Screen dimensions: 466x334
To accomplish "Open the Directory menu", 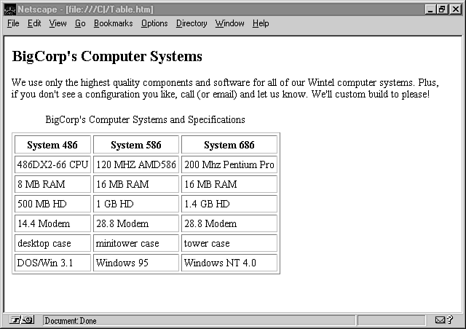I will (191, 23).
